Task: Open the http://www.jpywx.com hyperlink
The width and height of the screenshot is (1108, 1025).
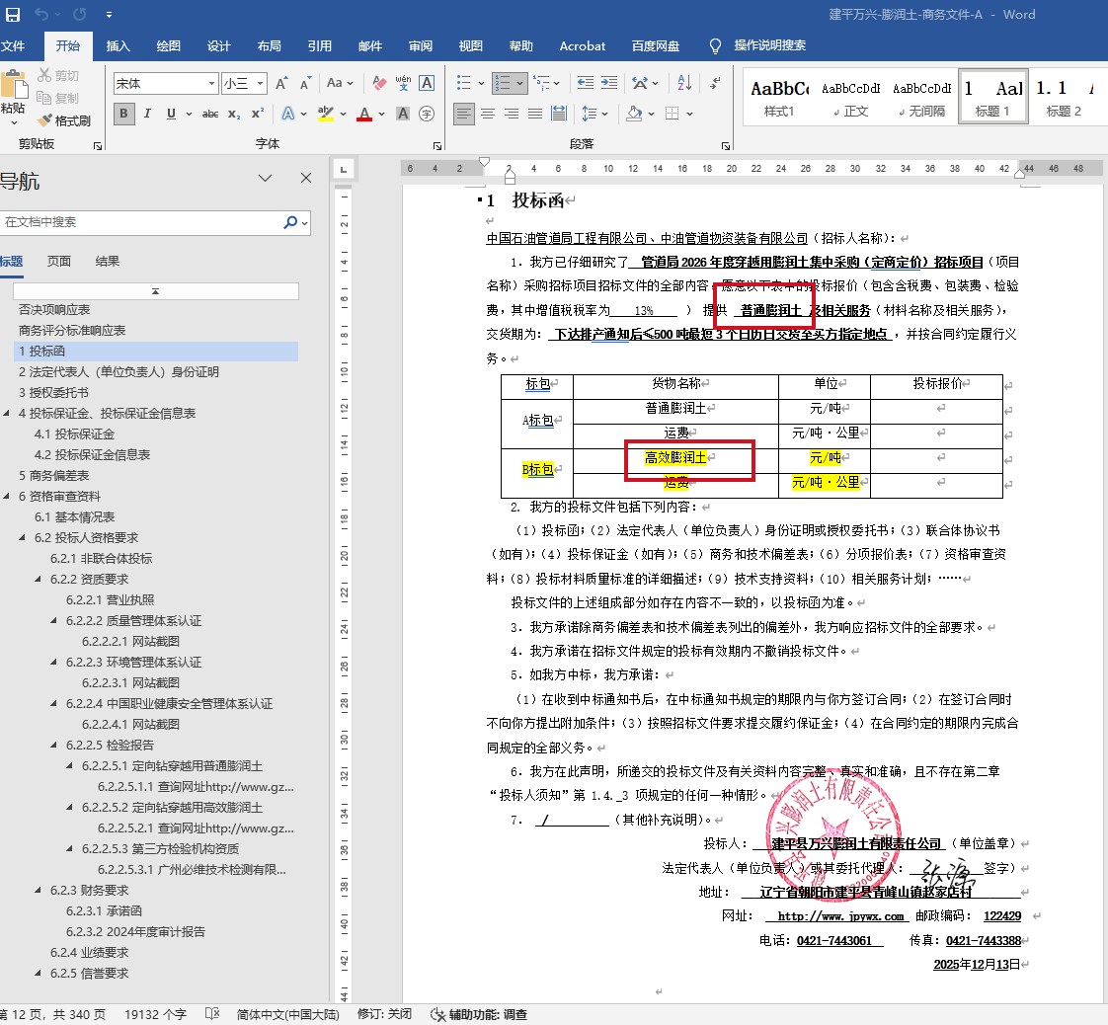Action: [x=841, y=916]
